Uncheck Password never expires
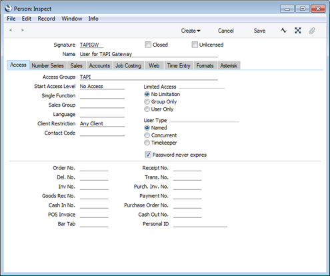This screenshot has width=330, height=276. pyautogui.click(x=148, y=155)
